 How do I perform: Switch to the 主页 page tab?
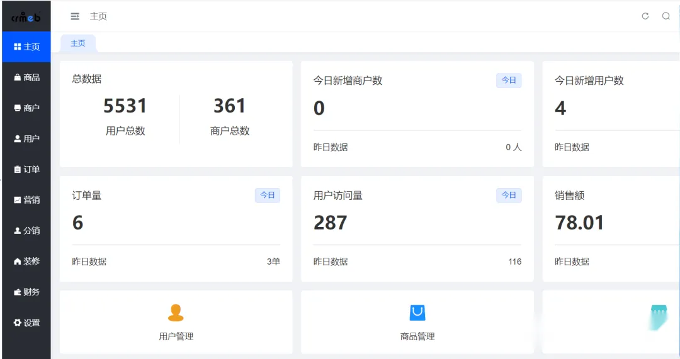click(x=78, y=43)
